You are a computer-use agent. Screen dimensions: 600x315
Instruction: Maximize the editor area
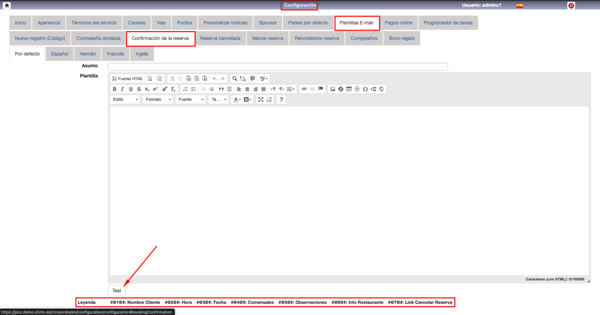tap(261, 100)
